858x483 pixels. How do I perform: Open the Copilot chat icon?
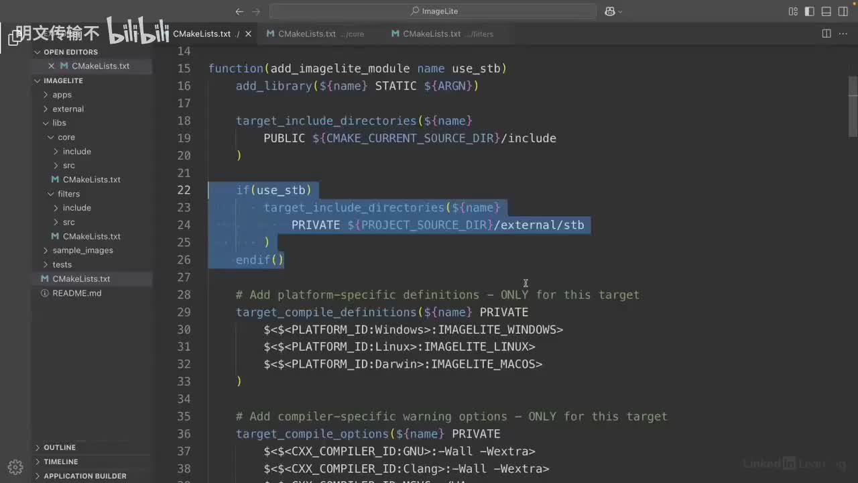tap(610, 11)
